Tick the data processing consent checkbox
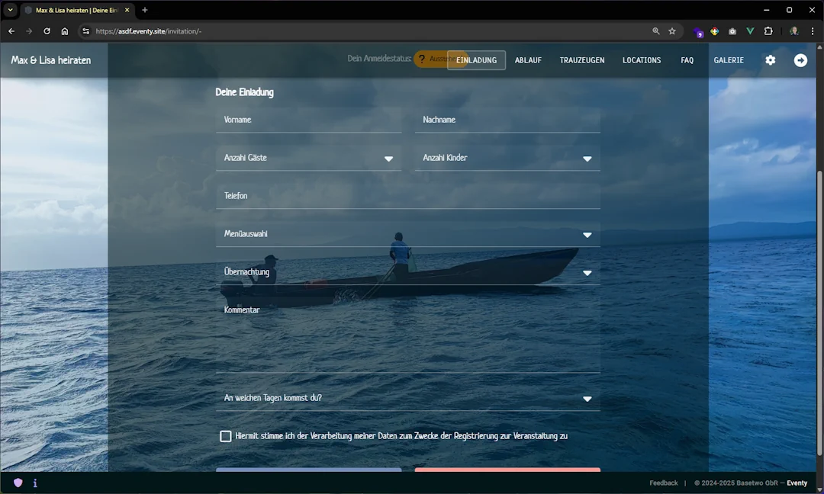The height and width of the screenshot is (494, 824). (x=226, y=436)
